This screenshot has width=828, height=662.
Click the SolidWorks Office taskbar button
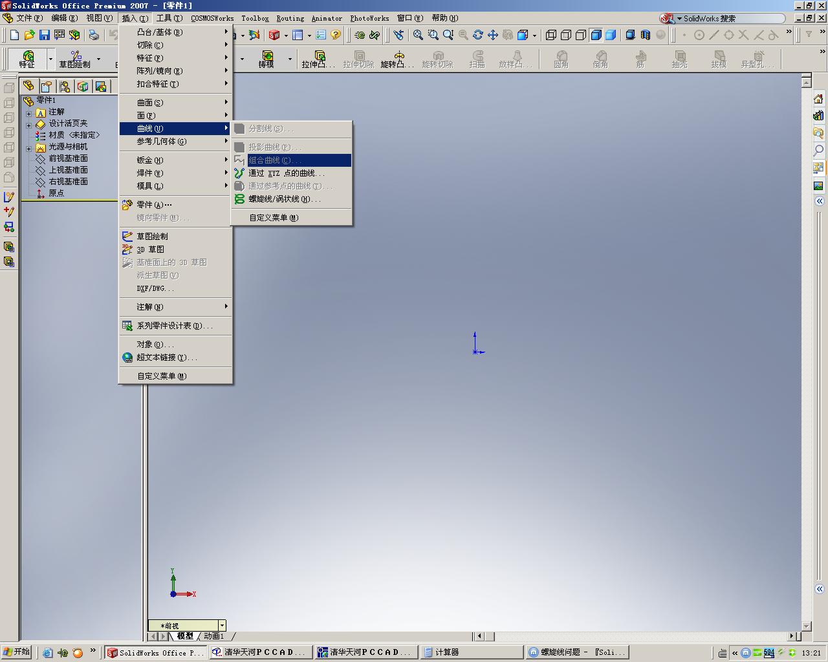(155, 652)
